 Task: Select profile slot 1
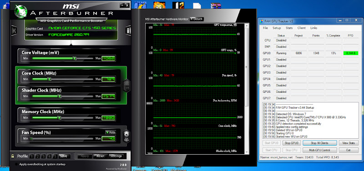(x=32, y=156)
